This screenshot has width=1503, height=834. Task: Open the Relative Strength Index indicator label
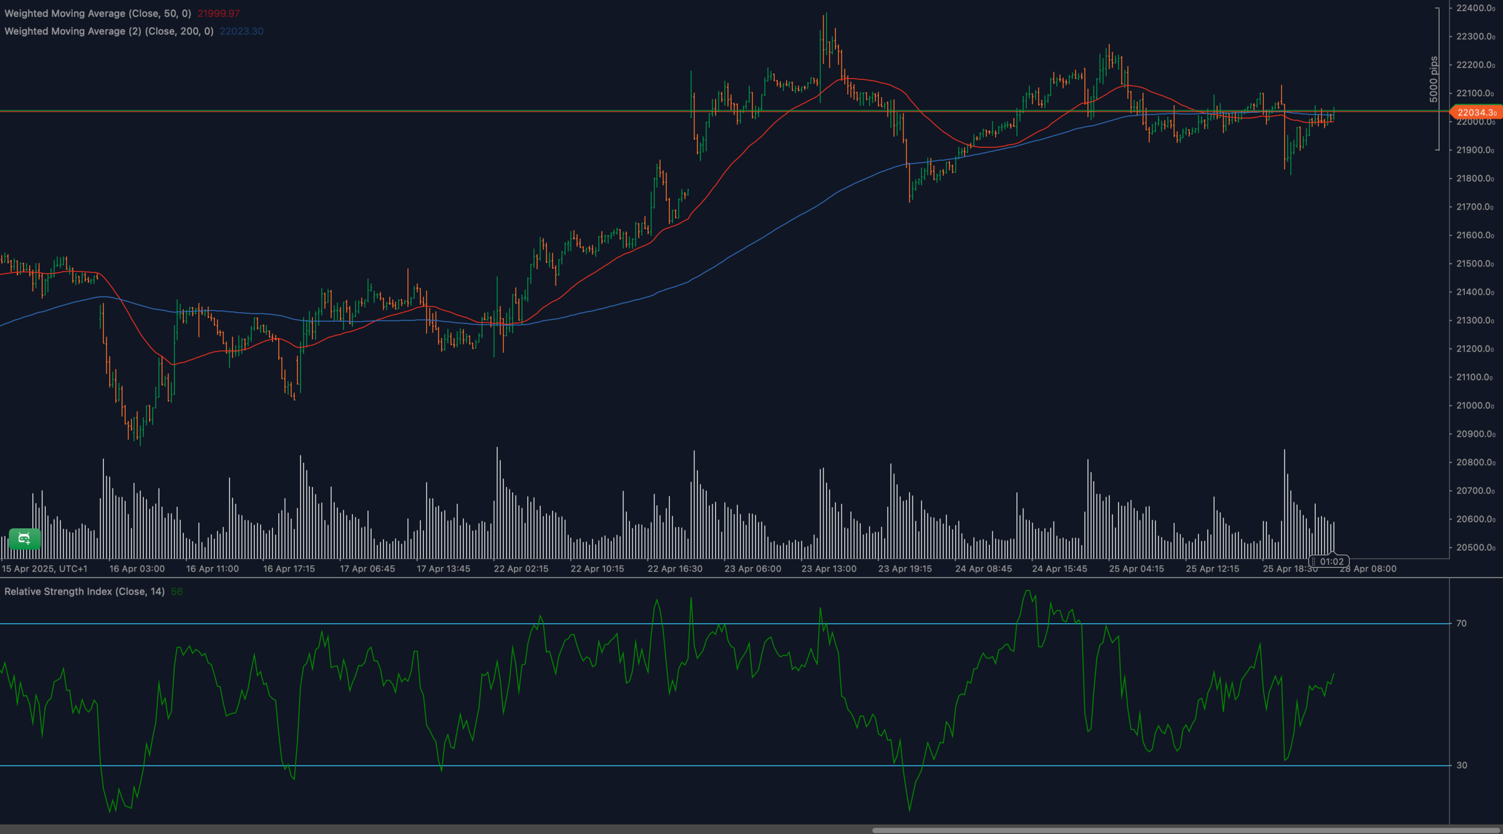pos(85,592)
